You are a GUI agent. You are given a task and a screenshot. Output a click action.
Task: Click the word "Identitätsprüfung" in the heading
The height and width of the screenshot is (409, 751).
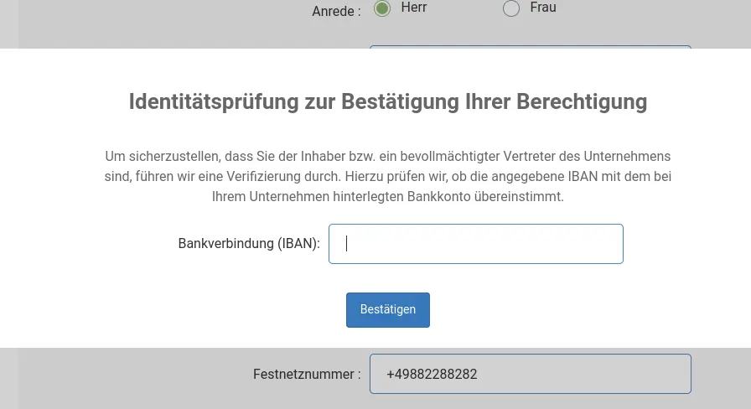point(214,102)
